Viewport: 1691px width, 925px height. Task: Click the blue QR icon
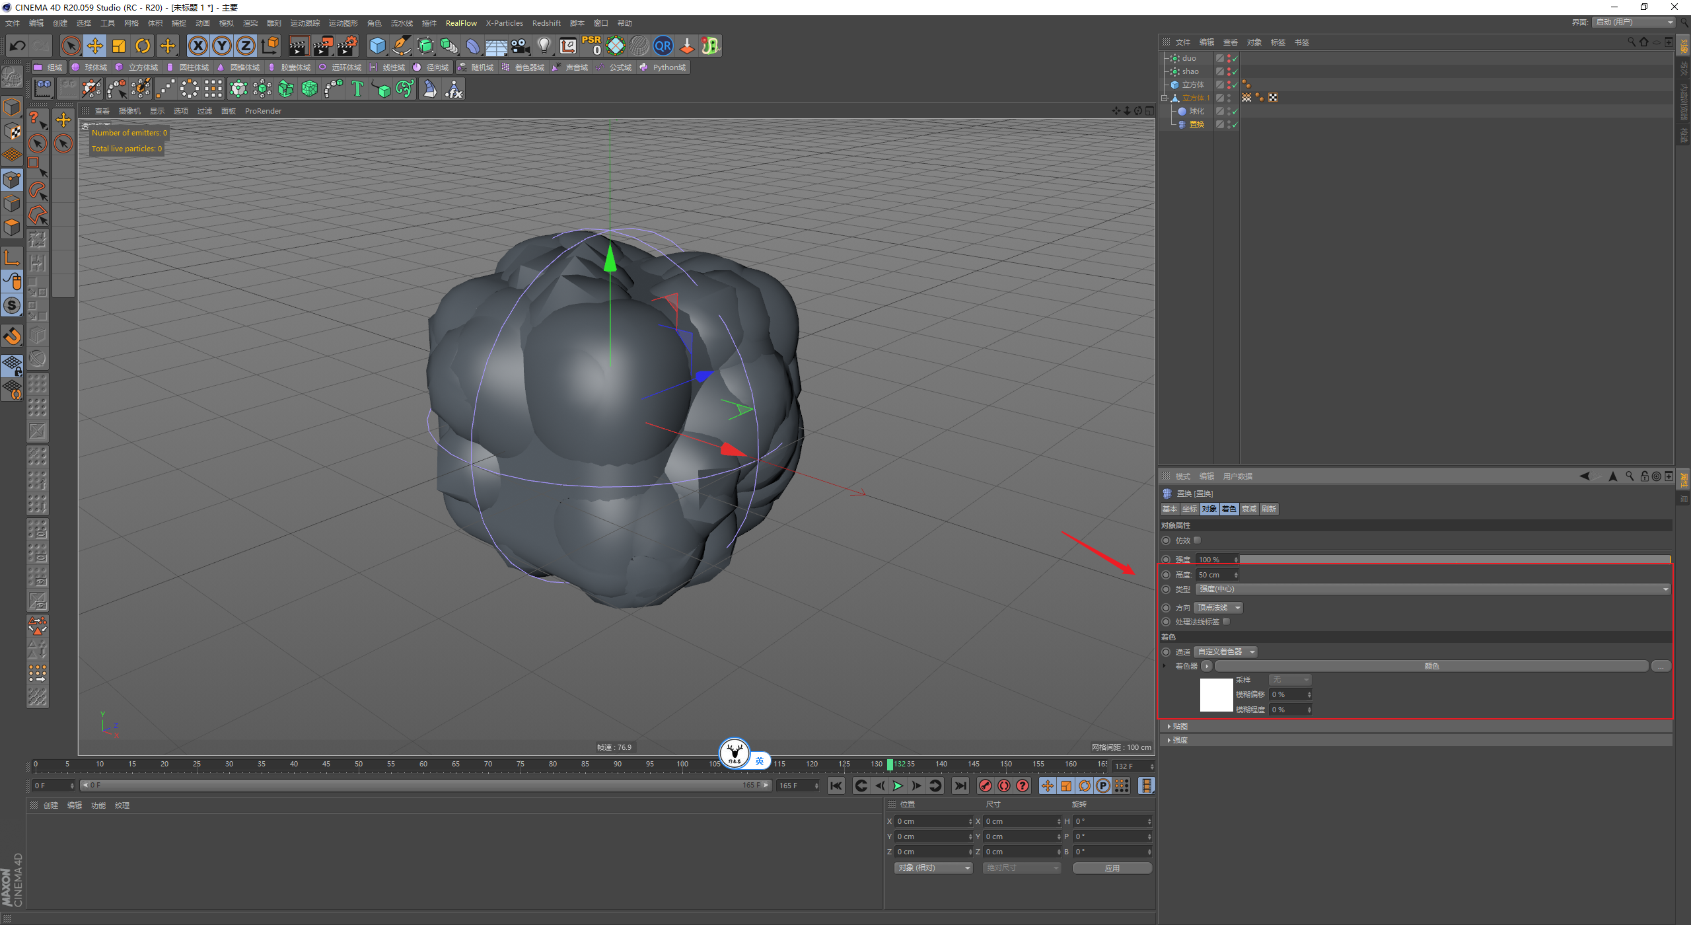pos(663,46)
